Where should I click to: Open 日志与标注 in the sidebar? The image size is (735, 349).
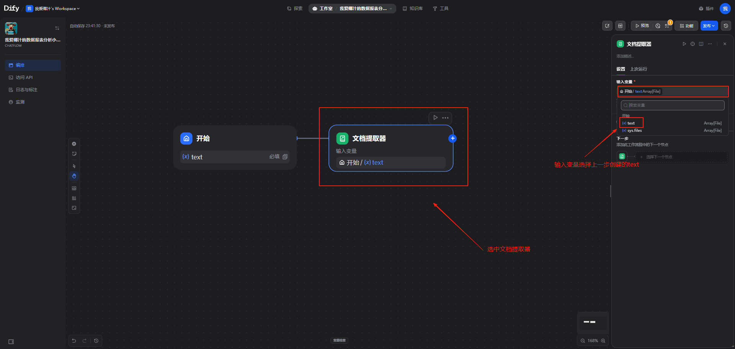[x=33, y=90]
